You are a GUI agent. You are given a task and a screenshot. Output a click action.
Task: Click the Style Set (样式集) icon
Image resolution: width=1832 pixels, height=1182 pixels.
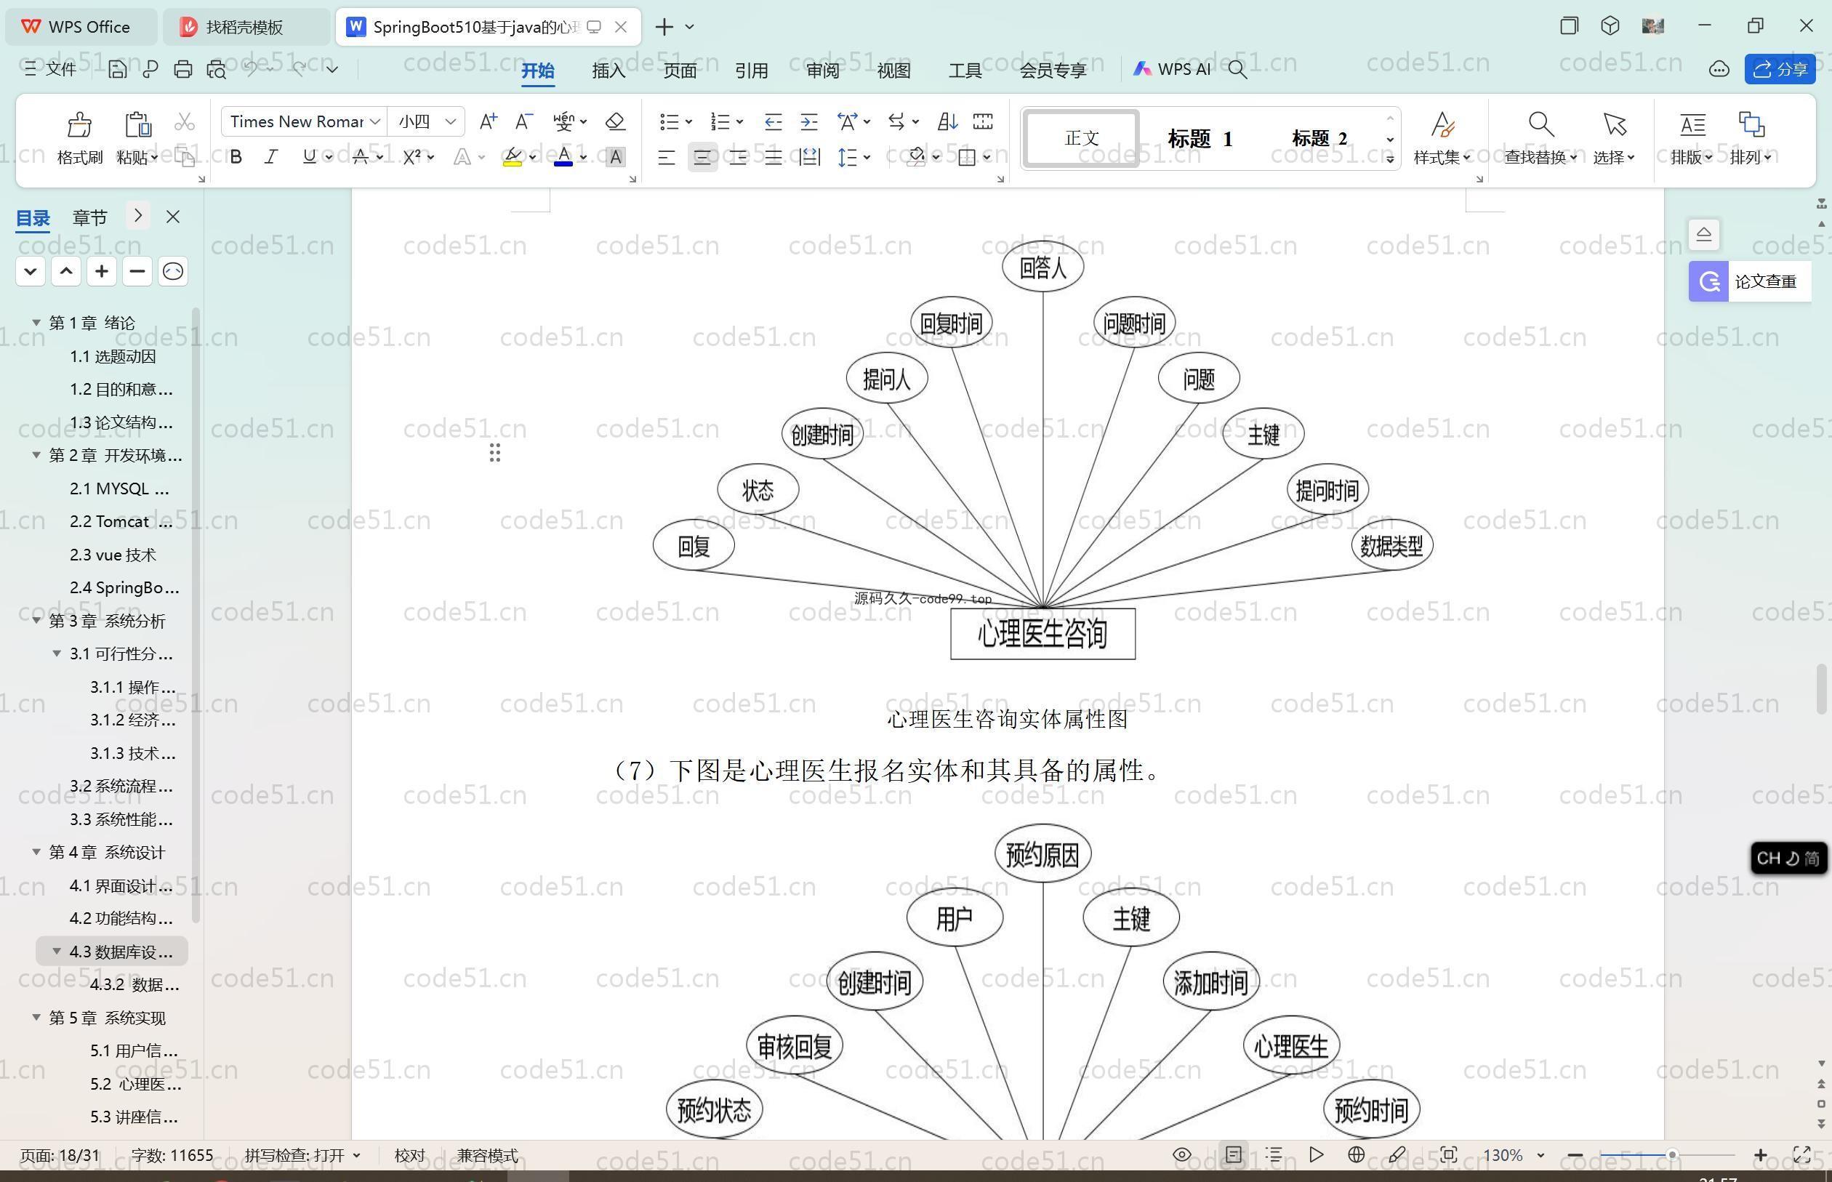click(x=1443, y=124)
